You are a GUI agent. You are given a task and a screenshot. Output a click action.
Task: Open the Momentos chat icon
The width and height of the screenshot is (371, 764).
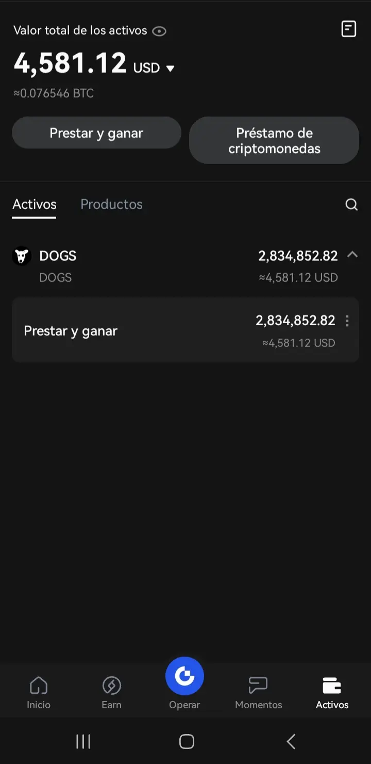(x=258, y=686)
